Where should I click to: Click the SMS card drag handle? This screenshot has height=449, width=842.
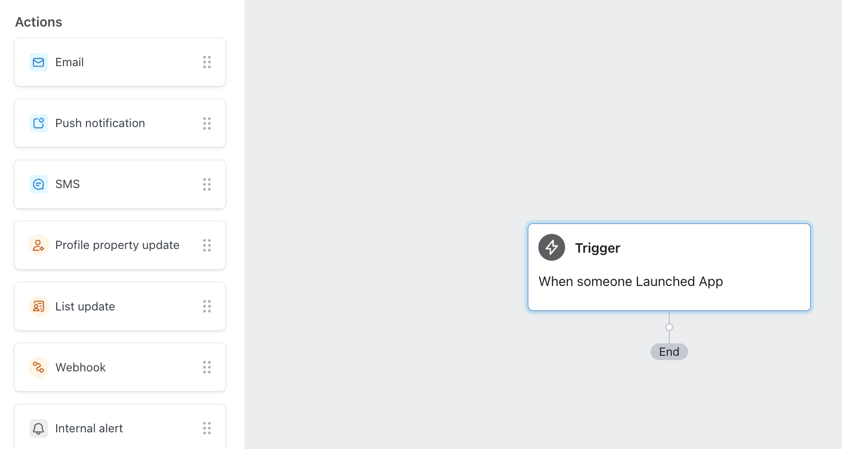pyautogui.click(x=207, y=184)
